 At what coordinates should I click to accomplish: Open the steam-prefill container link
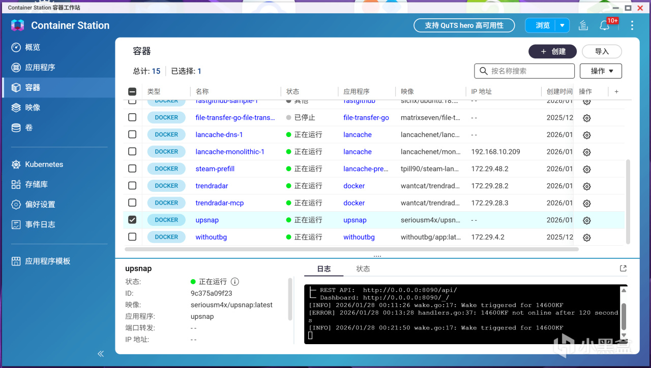coord(215,169)
